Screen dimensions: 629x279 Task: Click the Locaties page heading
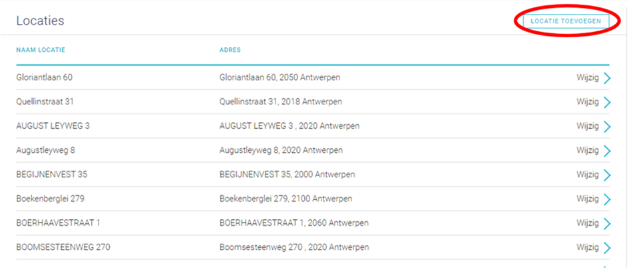pyautogui.click(x=40, y=21)
